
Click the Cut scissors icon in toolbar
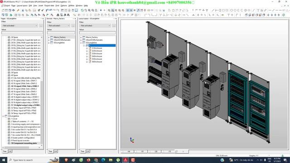pyautogui.click(x=23, y=10)
